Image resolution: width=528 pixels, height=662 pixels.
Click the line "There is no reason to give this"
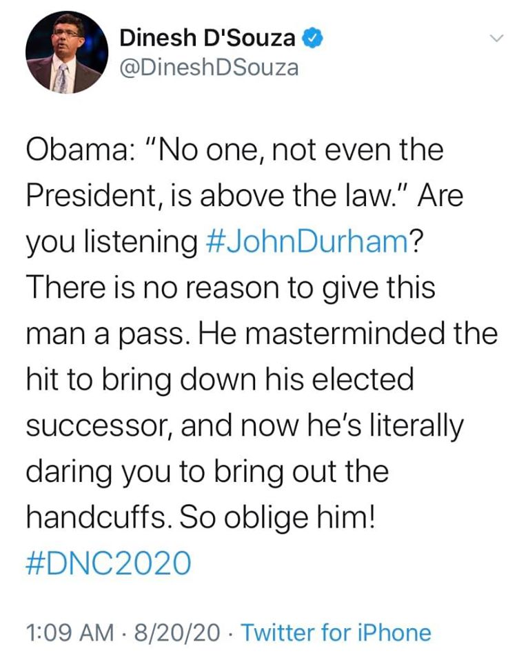click(231, 288)
